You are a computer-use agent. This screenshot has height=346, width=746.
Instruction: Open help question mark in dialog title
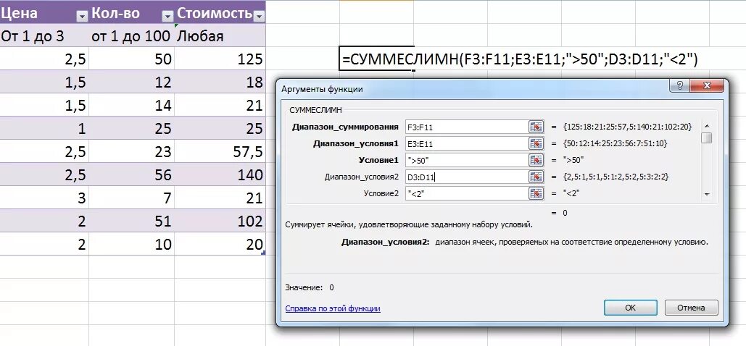[x=679, y=86]
